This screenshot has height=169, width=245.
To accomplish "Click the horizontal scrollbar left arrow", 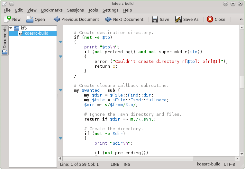I will [x=60, y=158].
